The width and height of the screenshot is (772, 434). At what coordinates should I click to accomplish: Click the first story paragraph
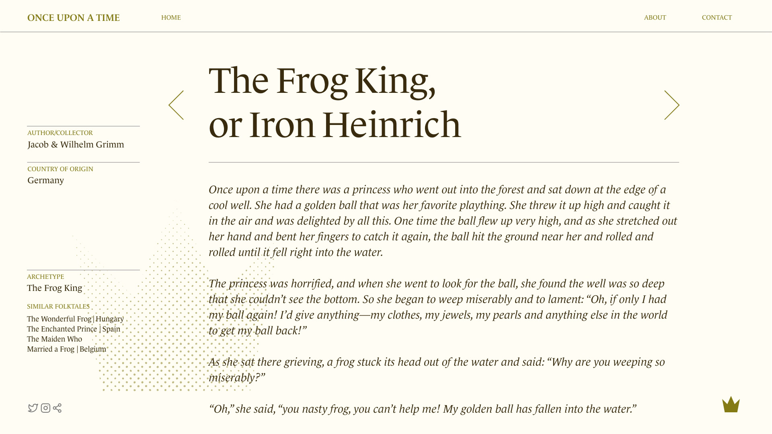(x=442, y=221)
